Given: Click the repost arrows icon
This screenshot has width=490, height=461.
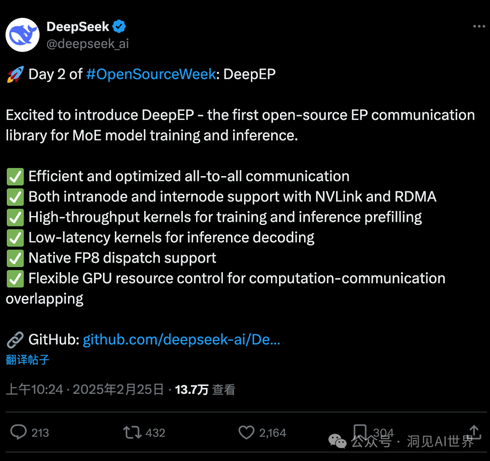Looking at the screenshot, I should pyautogui.click(x=132, y=432).
